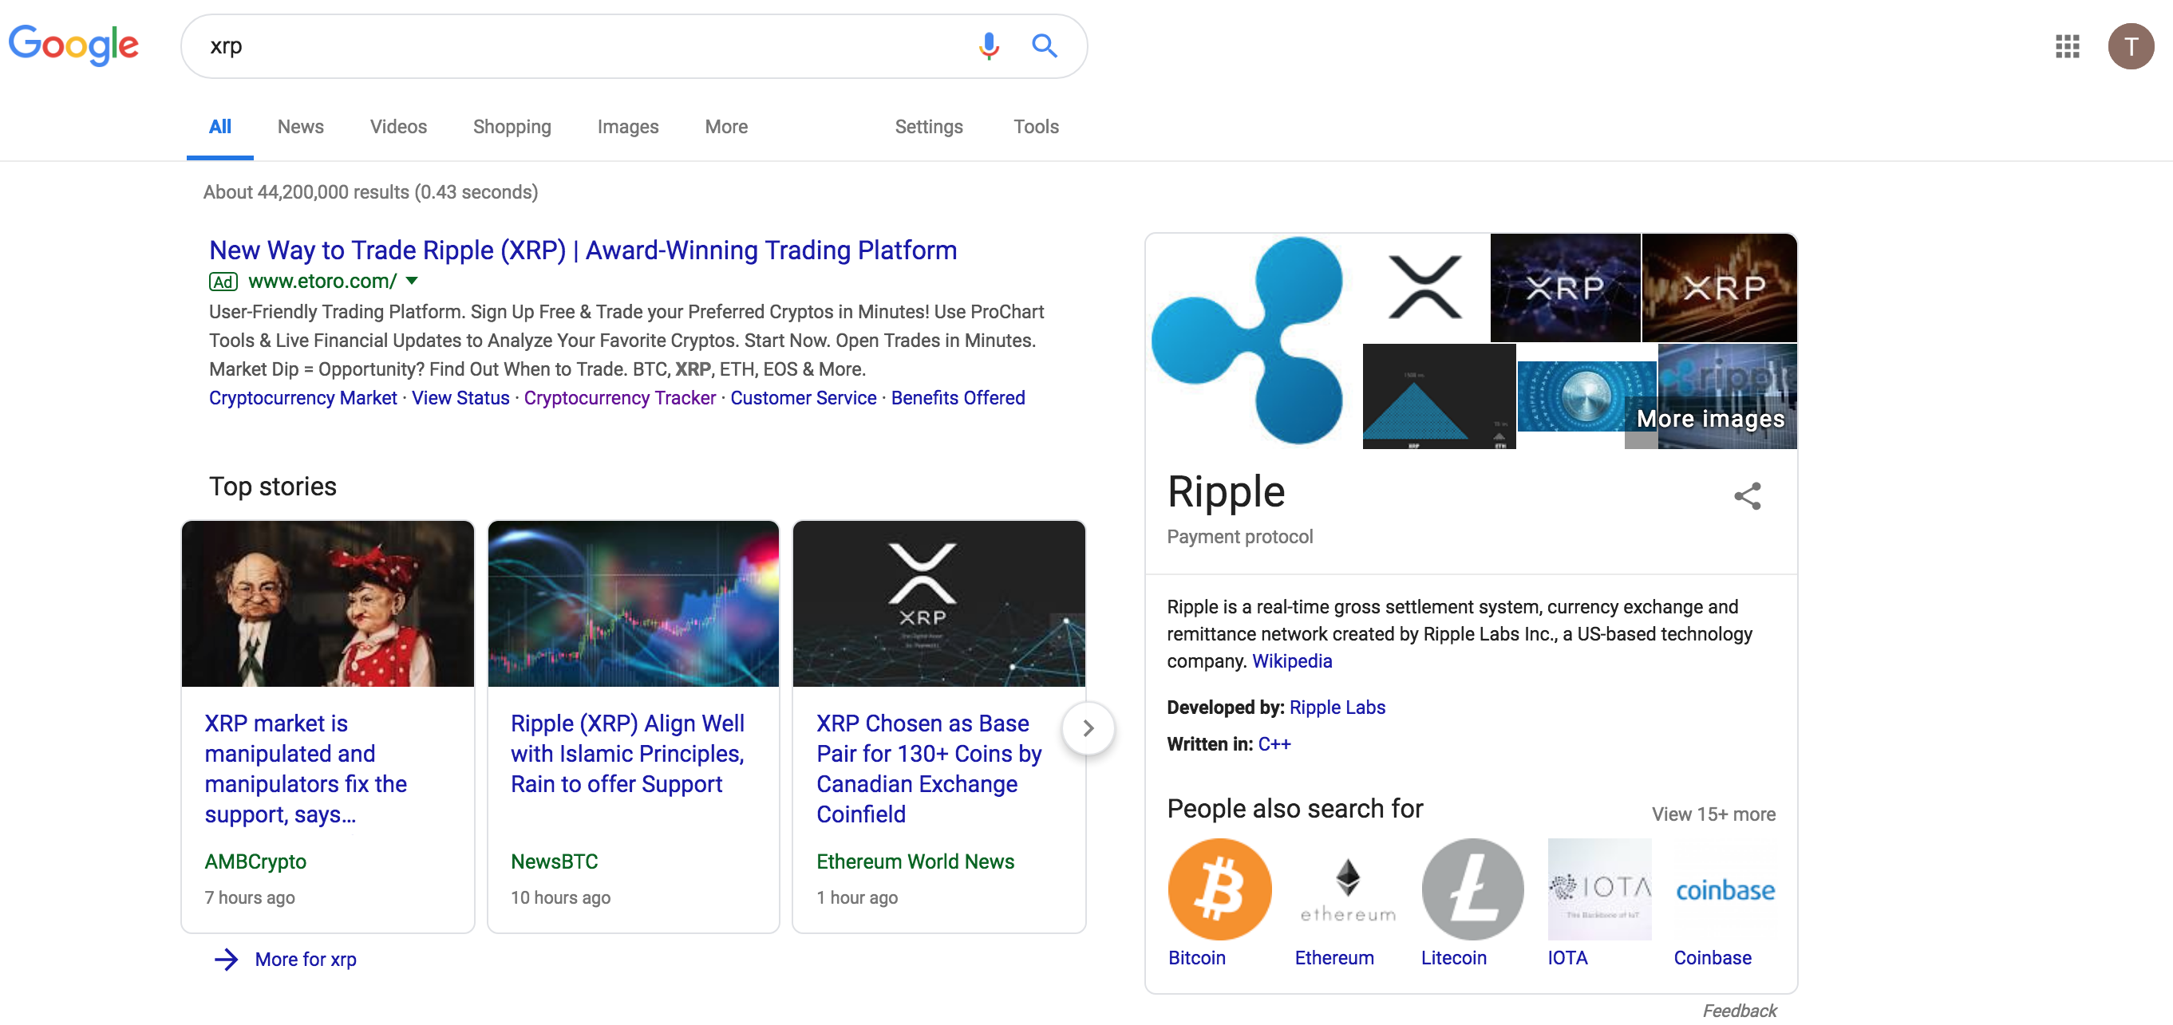
Task: Switch to the News tab
Action: pyautogui.click(x=300, y=127)
